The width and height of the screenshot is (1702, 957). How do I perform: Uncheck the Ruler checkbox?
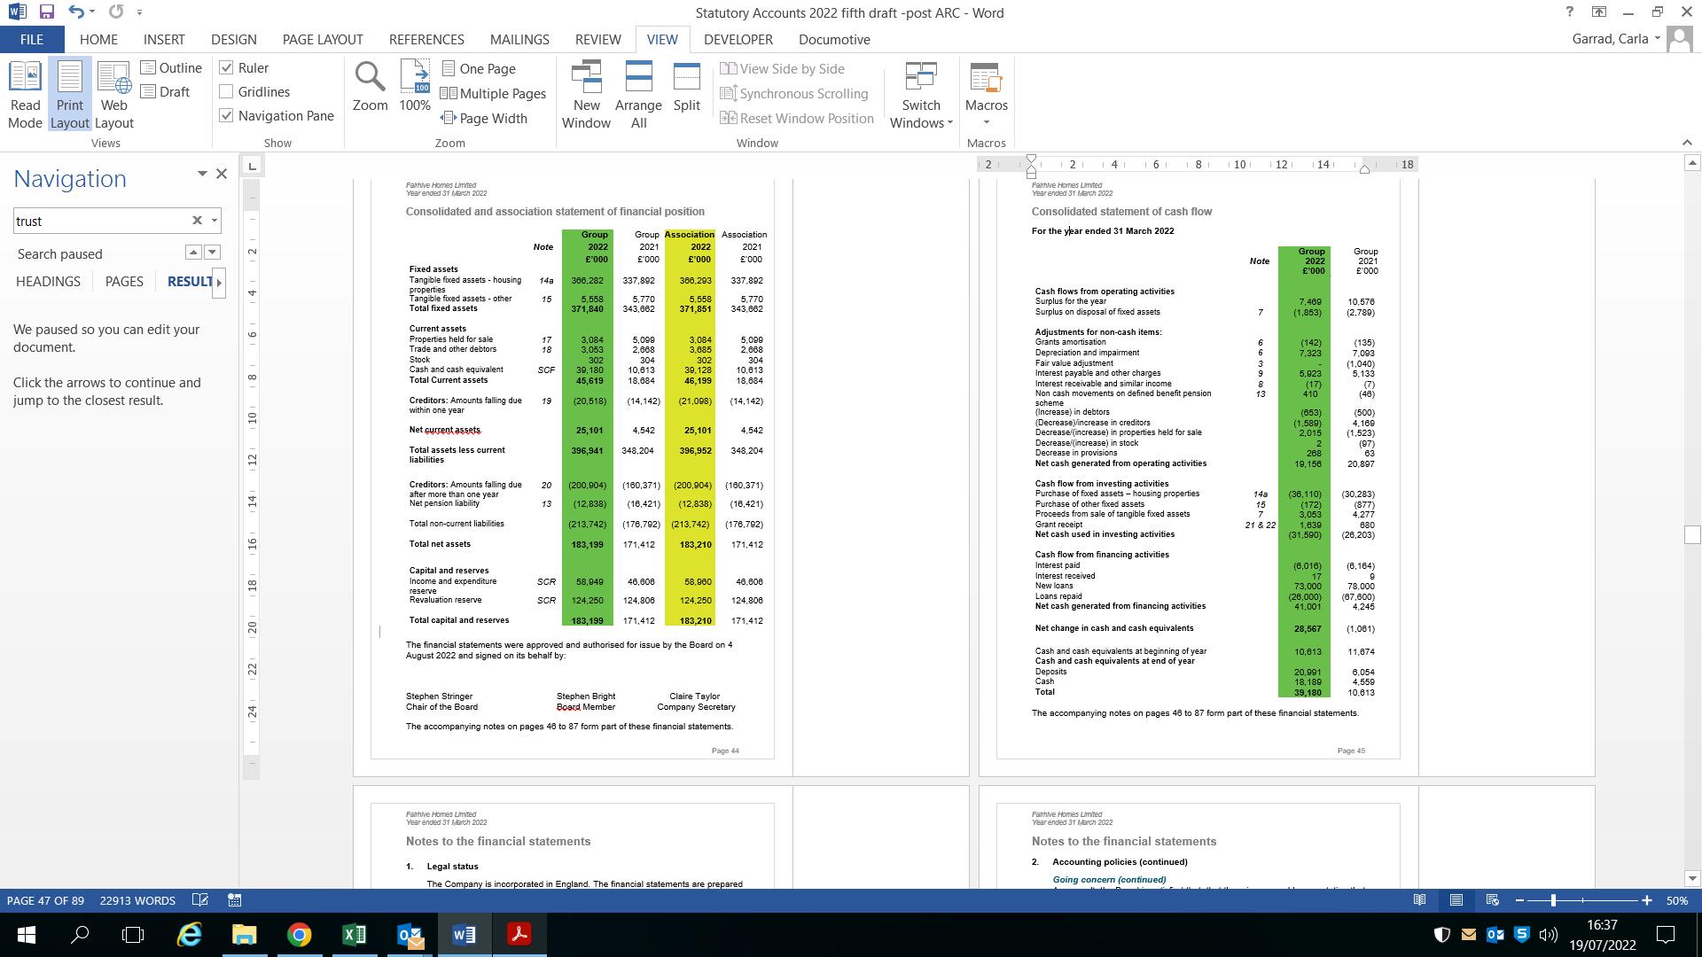point(227,68)
